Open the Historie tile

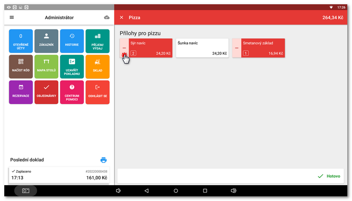pos(72,41)
